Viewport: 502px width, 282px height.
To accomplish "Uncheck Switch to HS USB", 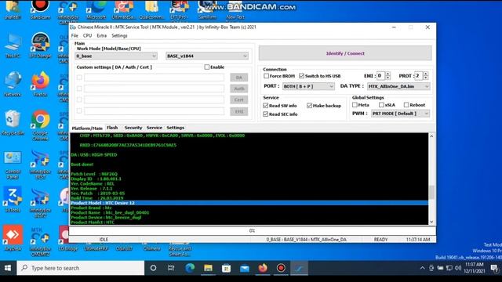I will coord(301,76).
